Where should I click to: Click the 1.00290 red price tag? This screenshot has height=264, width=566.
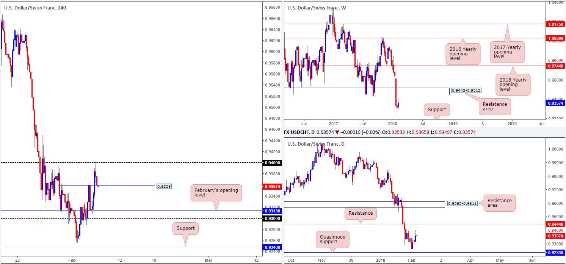tap(554, 38)
